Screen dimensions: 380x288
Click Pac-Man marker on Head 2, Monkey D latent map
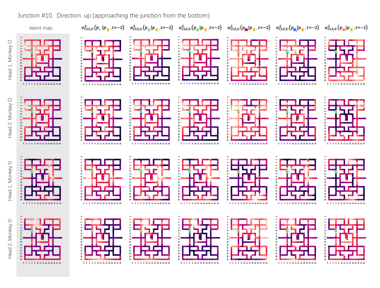coord(32,230)
